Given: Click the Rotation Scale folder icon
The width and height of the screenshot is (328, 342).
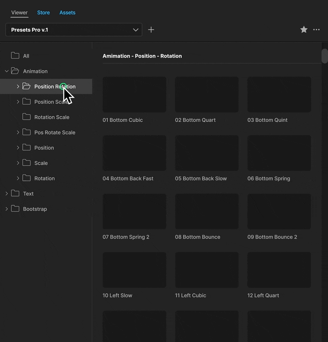Looking at the screenshot, I should (27, 117).
